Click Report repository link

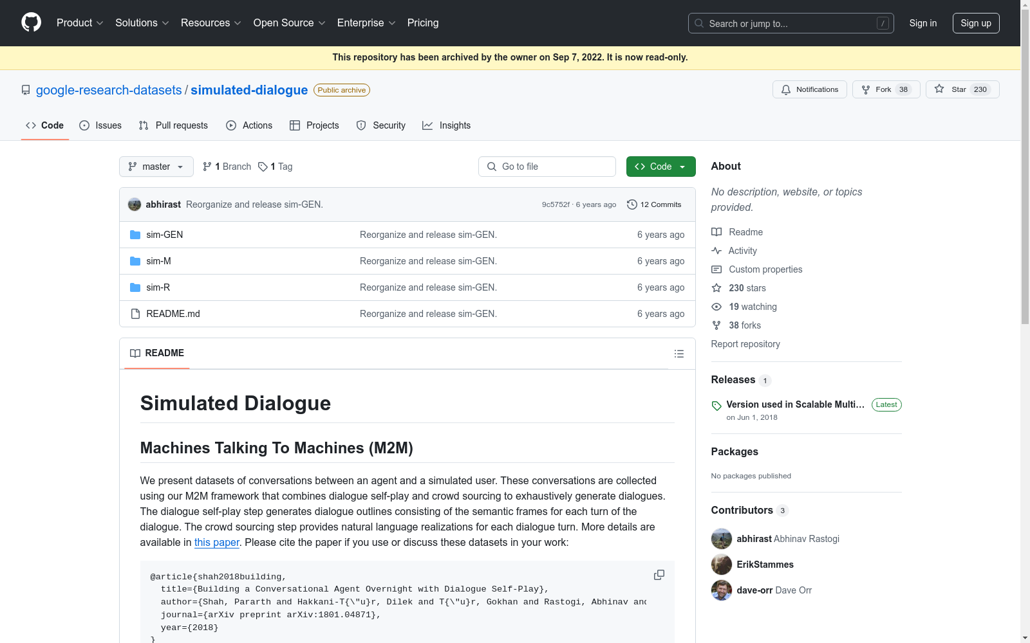click(745, 344)
